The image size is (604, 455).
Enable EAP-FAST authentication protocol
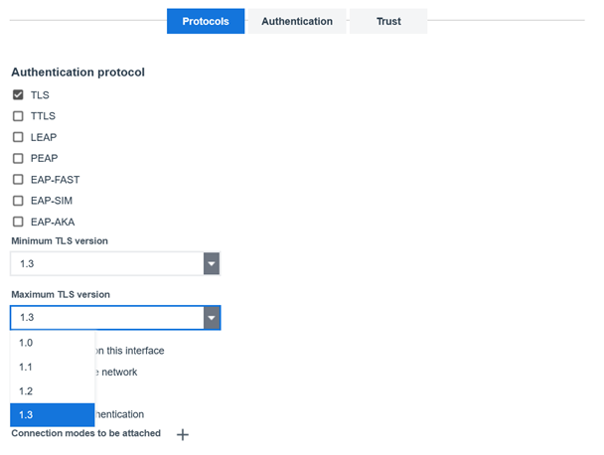pyautogui.click(x=18, y=180)
